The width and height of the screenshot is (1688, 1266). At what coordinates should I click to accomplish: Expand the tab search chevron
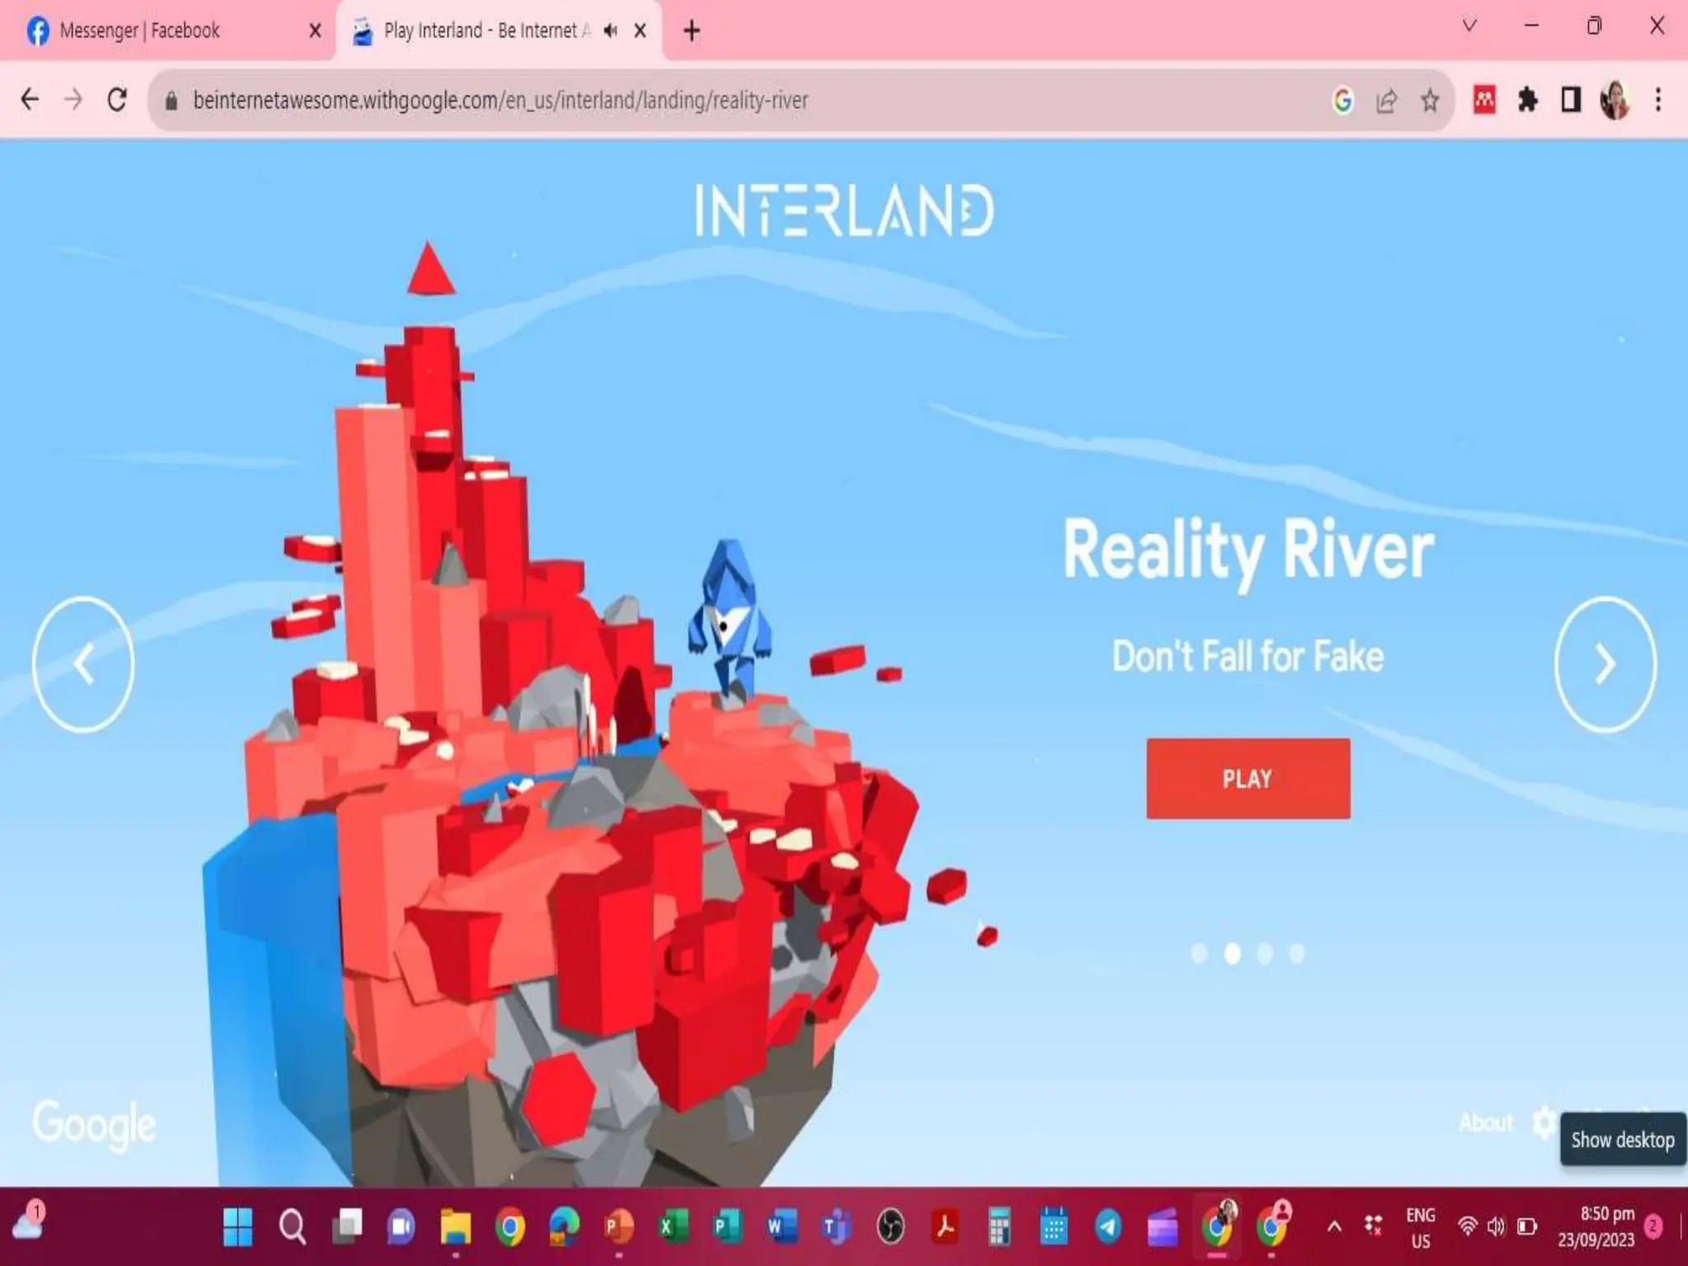(x=1469, y=26)
